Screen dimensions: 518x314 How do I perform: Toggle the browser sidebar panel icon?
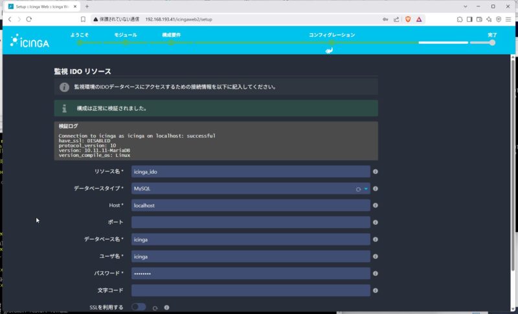coord(469,19)
